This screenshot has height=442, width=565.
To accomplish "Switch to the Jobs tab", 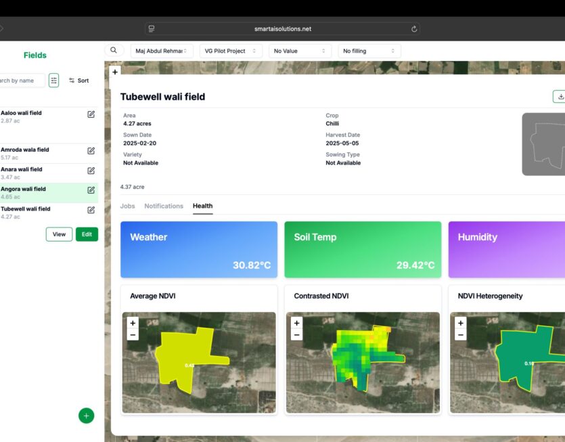I will coord(127,206).
